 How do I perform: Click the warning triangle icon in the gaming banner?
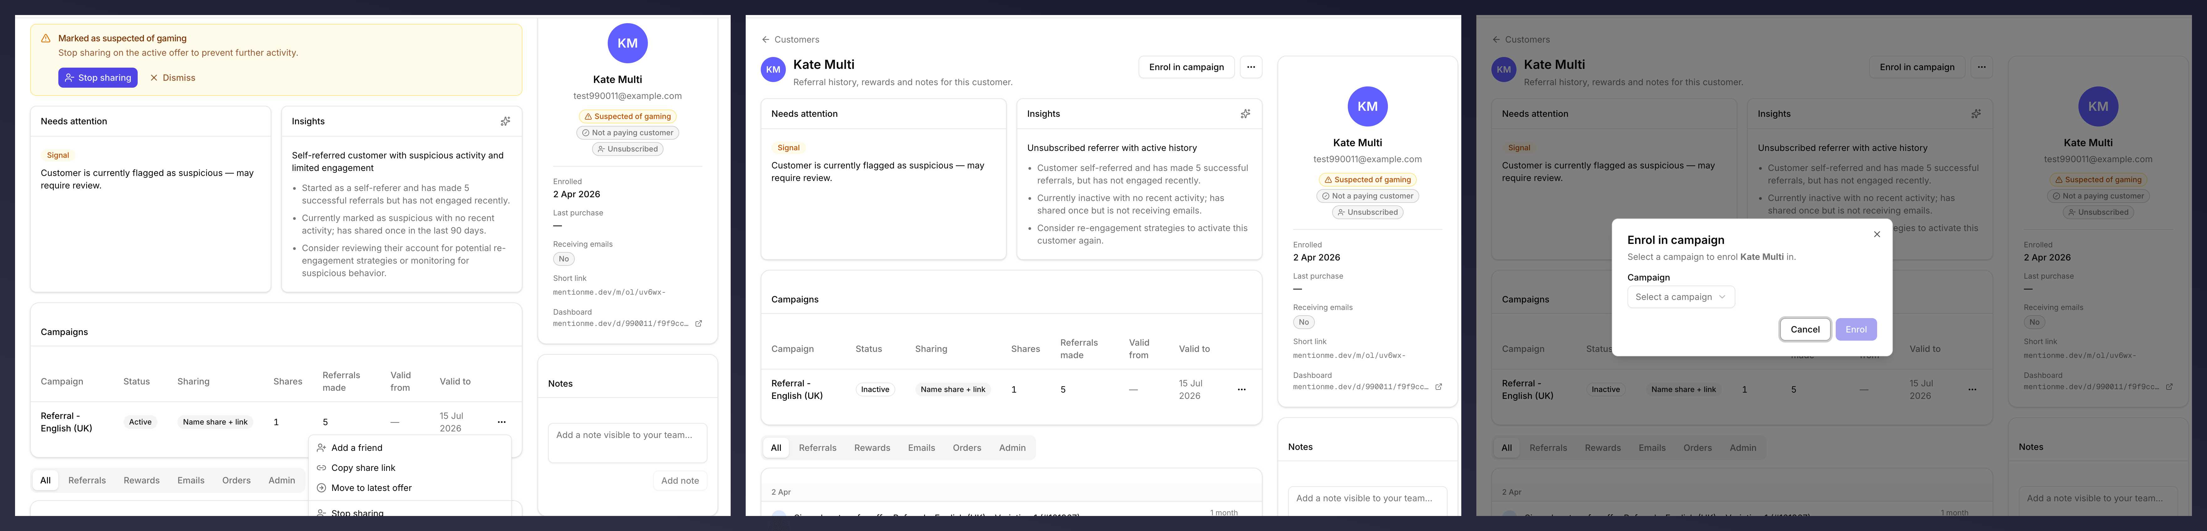tap(46, 39)
